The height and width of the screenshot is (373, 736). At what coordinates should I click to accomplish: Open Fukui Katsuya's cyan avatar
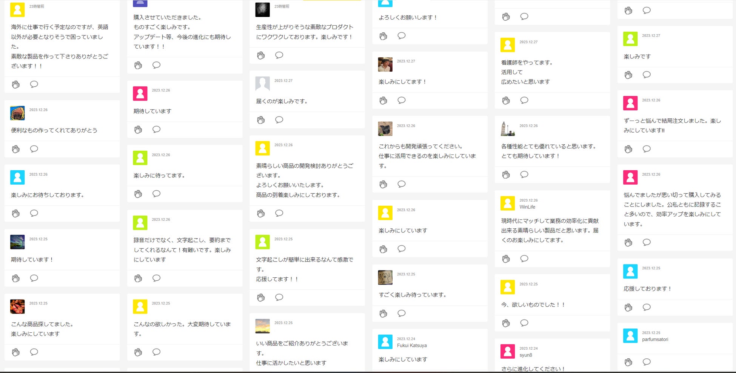[385, 342]
